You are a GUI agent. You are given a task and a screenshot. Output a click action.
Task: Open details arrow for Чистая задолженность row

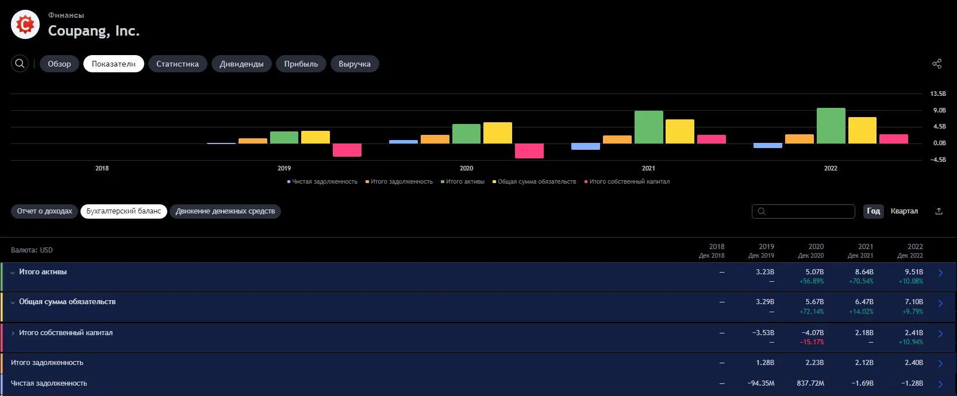[x=940, y=385]
